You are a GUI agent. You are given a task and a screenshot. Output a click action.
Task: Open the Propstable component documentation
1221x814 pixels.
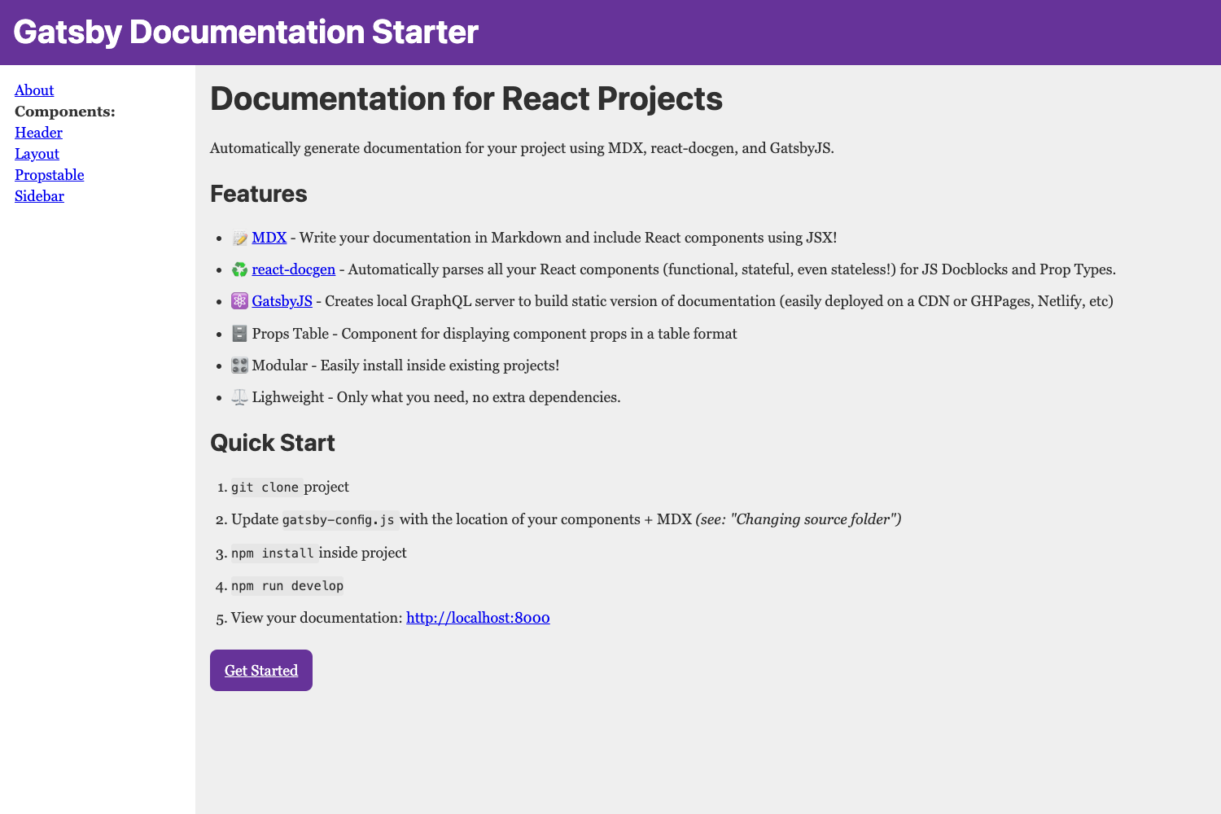point(49,175)
